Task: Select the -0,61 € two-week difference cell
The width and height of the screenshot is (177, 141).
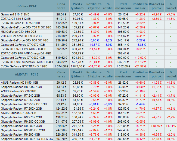Action: (x=94, y=104)
